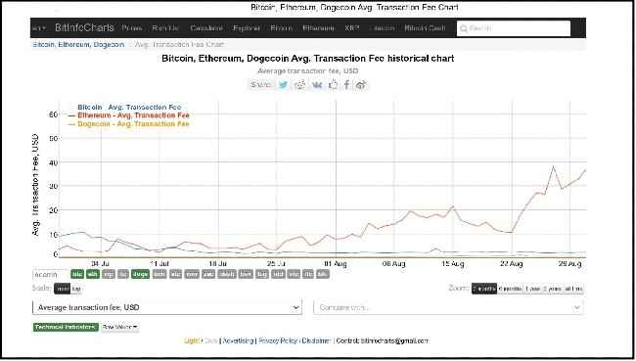The image size is (636, 361).
Task: Open the Rich List menu item
Action: (x=165, y=28)
